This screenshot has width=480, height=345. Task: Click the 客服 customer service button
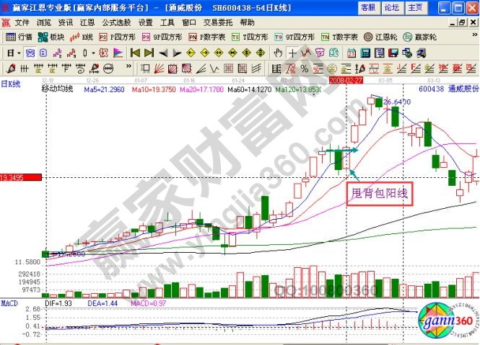(368, 7)
